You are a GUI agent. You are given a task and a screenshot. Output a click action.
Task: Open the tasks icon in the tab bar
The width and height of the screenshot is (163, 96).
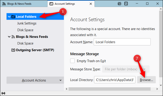point(126,4)
